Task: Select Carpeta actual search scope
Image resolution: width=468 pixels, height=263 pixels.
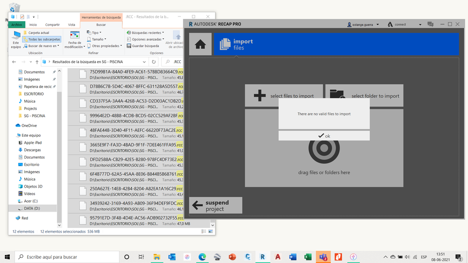Action: [36, 33]
